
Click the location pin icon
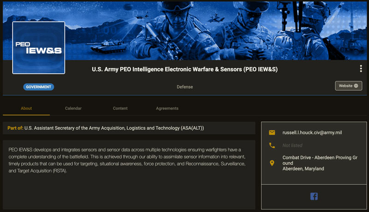pos(272,163)
